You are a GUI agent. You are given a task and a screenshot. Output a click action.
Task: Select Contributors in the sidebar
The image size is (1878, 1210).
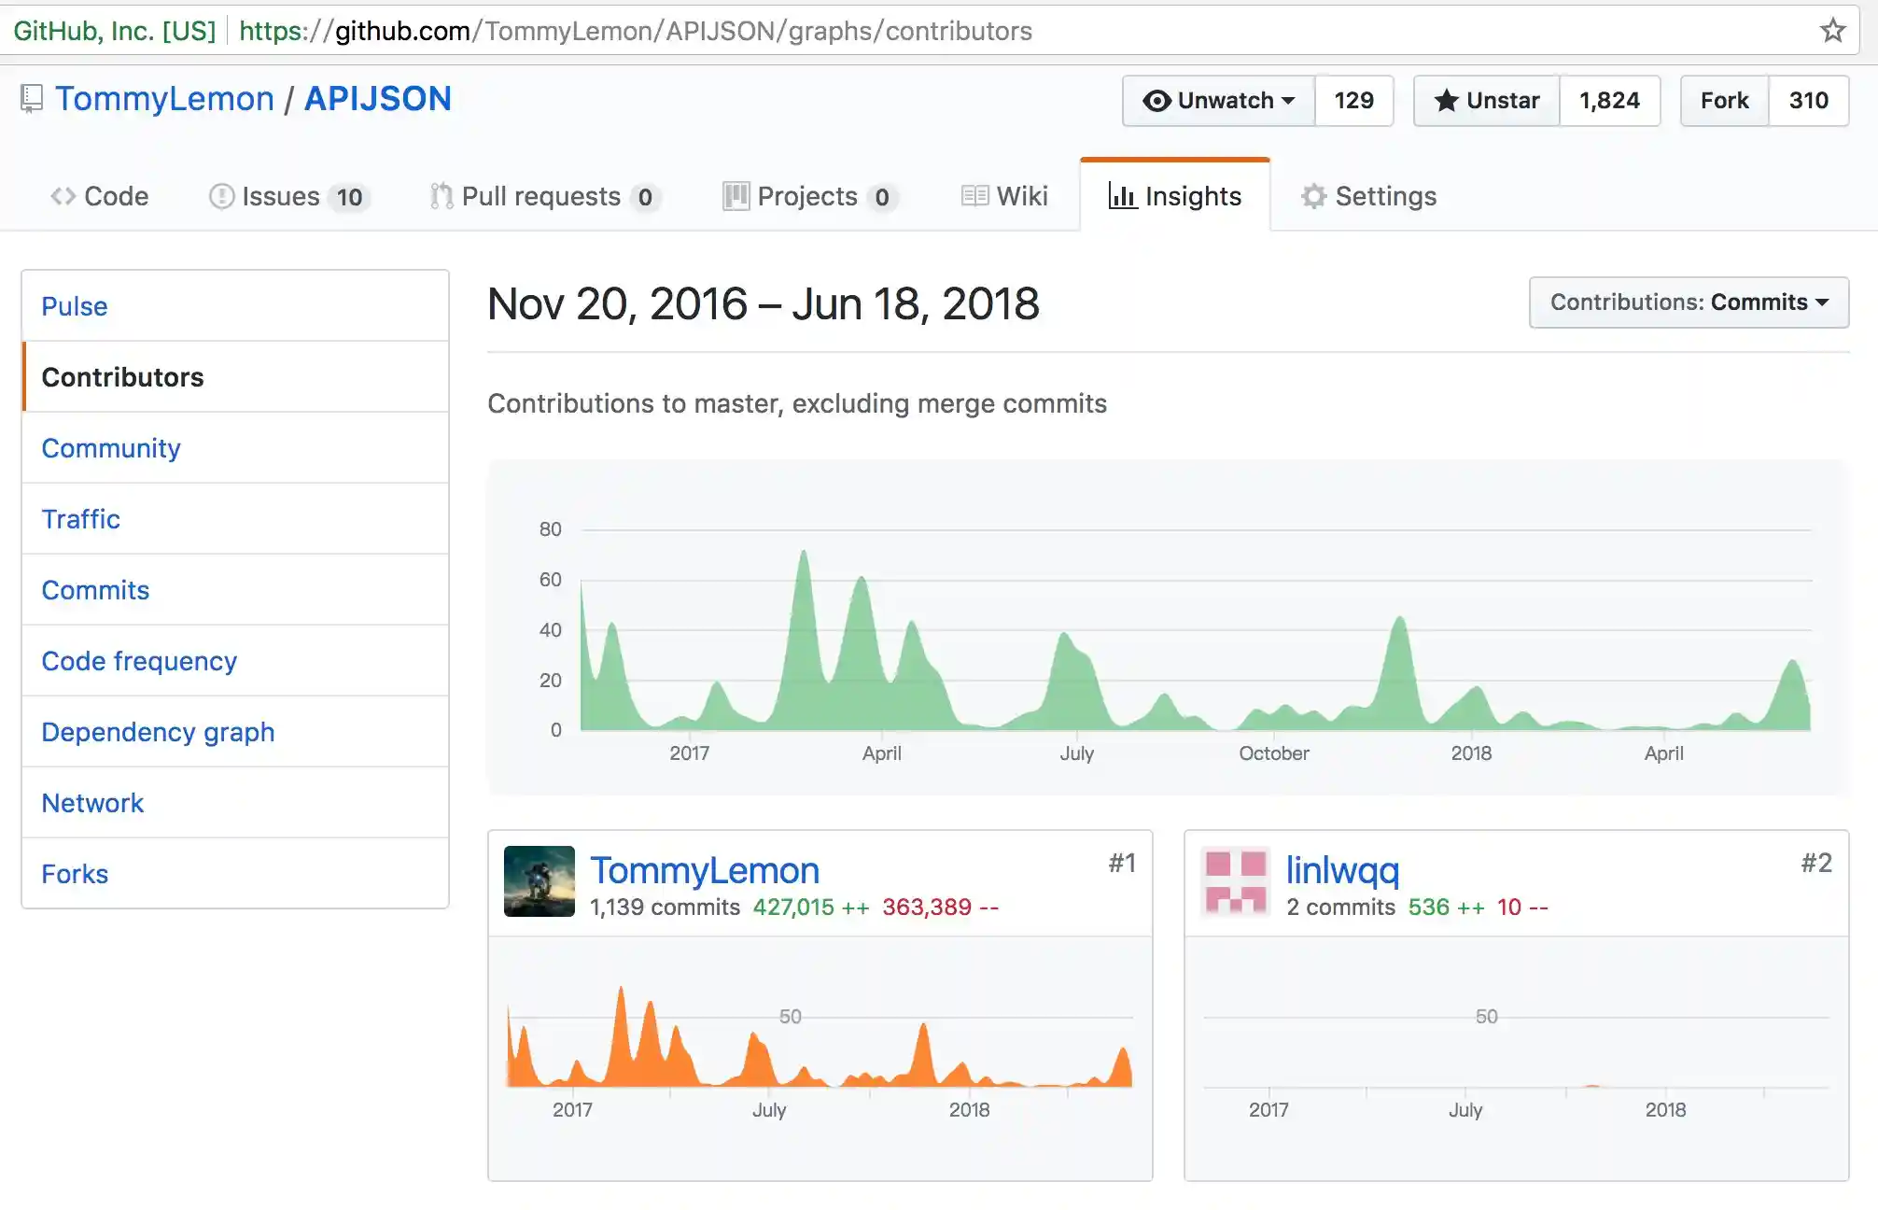click(x=235, y=377)
